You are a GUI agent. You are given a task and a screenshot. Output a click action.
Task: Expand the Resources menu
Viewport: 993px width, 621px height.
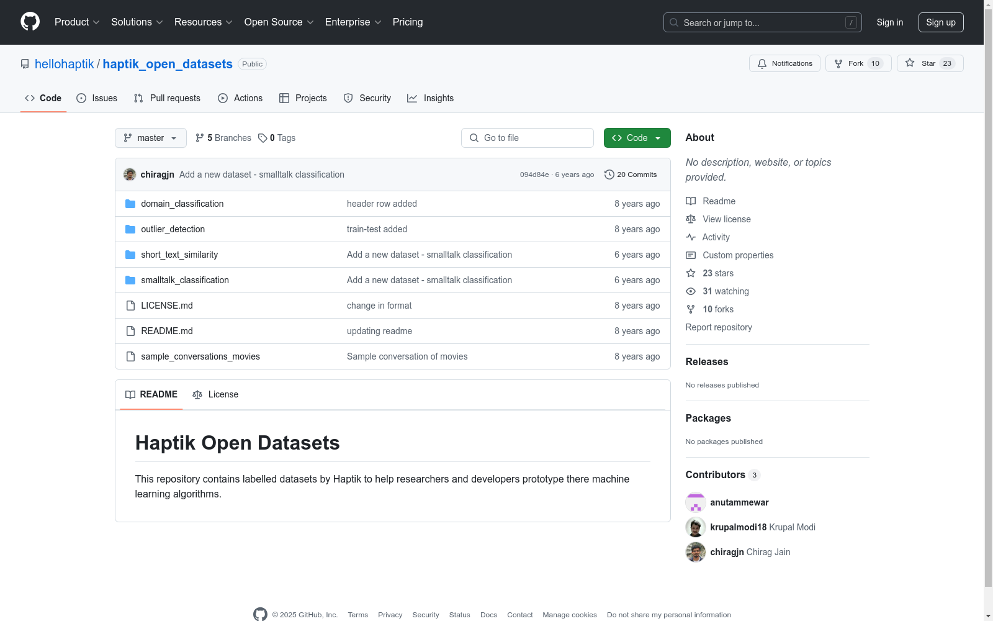[x=204, y=22]
